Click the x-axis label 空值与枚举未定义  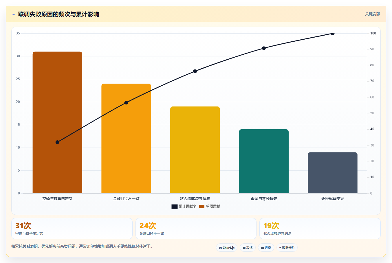(x=57, y=198)
